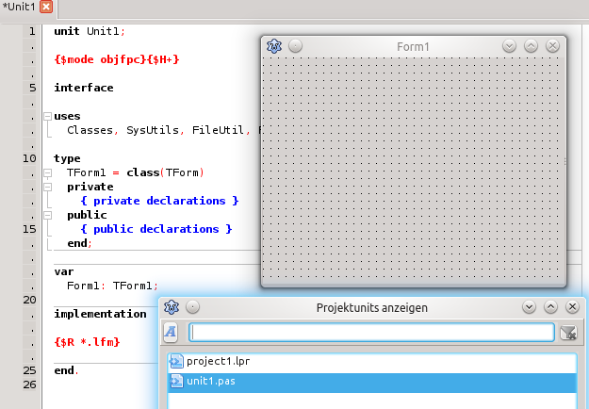Select the *Unit1 source tab
Screen dimensions: 589x409
click(19, 8)
